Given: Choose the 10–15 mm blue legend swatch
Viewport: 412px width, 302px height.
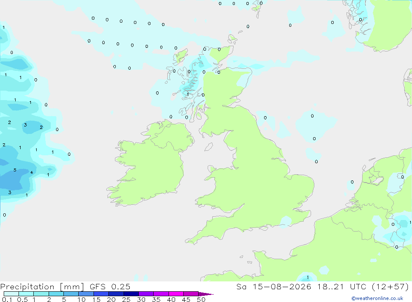Looking at the screenshot, I should [86, 294].
